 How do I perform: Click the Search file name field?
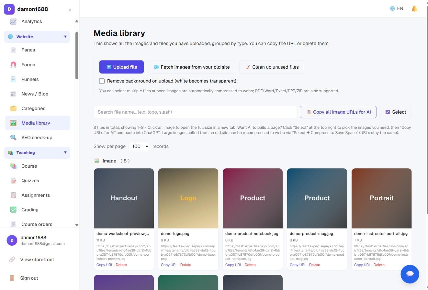(x=195, y=112)
